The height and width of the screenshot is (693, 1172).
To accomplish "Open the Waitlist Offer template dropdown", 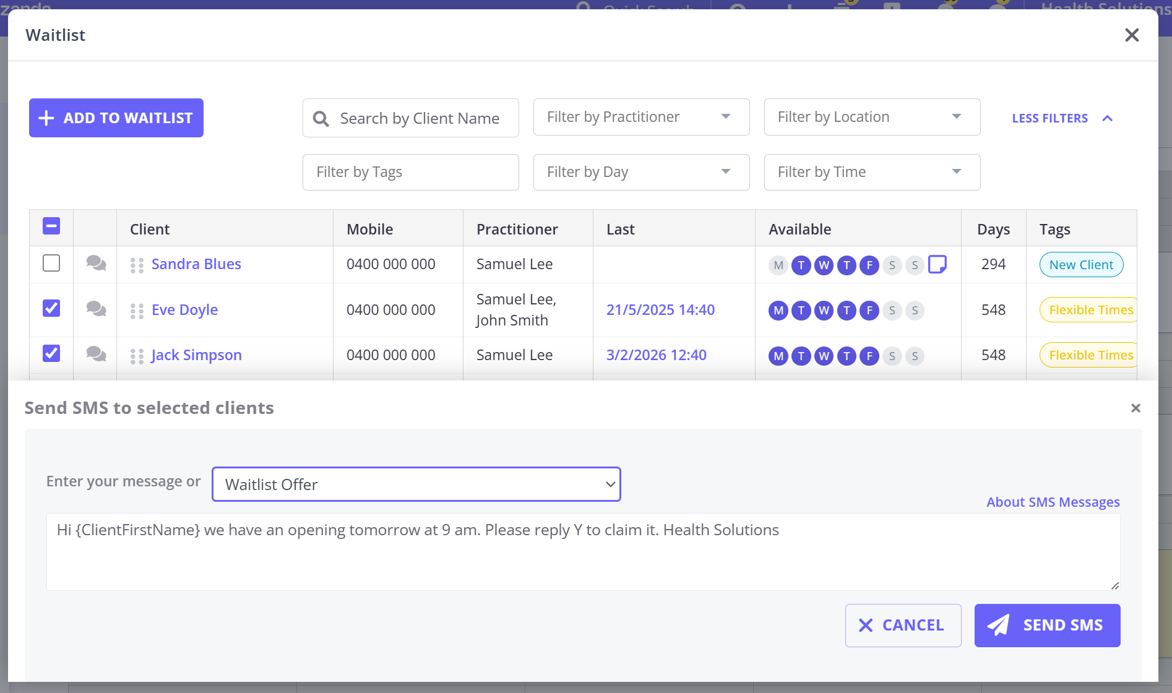I will click(416, 484).
